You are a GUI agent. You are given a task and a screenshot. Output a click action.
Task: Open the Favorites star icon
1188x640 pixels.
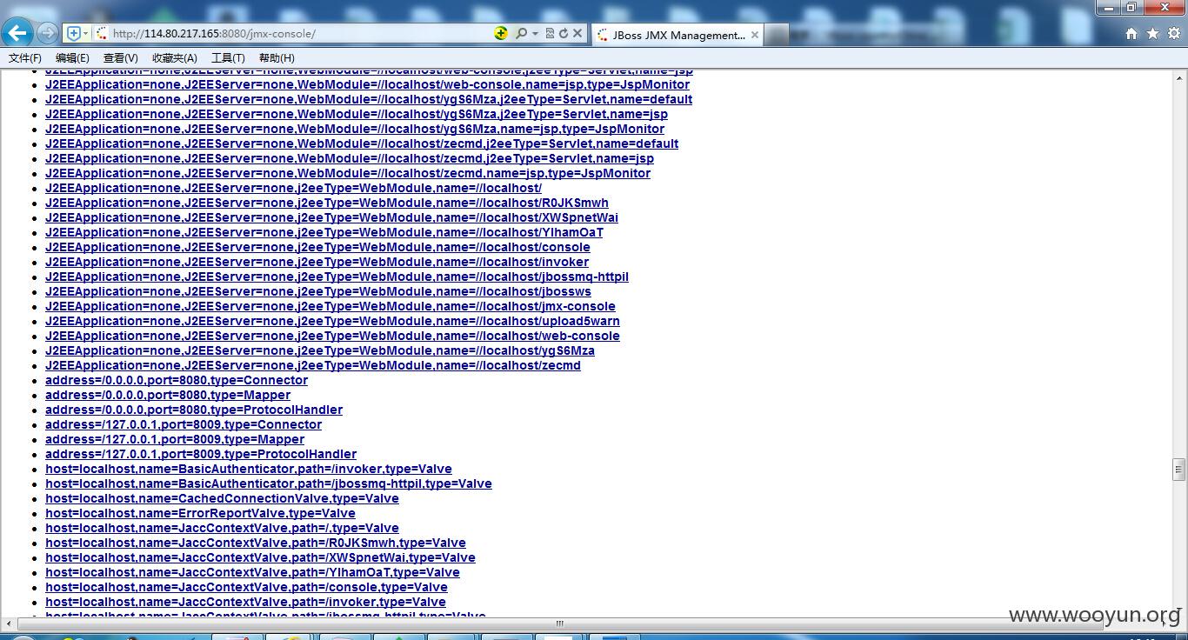(x=1153, y=33)
